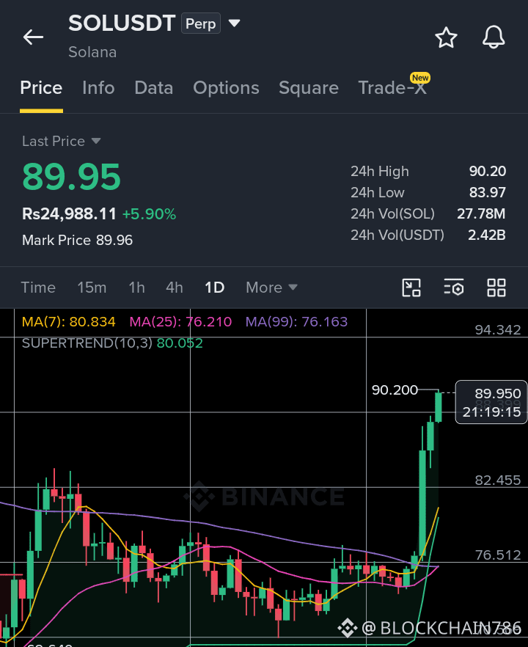Screen dimensions: 528x647
Task: Switch to the Info tab
Action: pos(98,88)
